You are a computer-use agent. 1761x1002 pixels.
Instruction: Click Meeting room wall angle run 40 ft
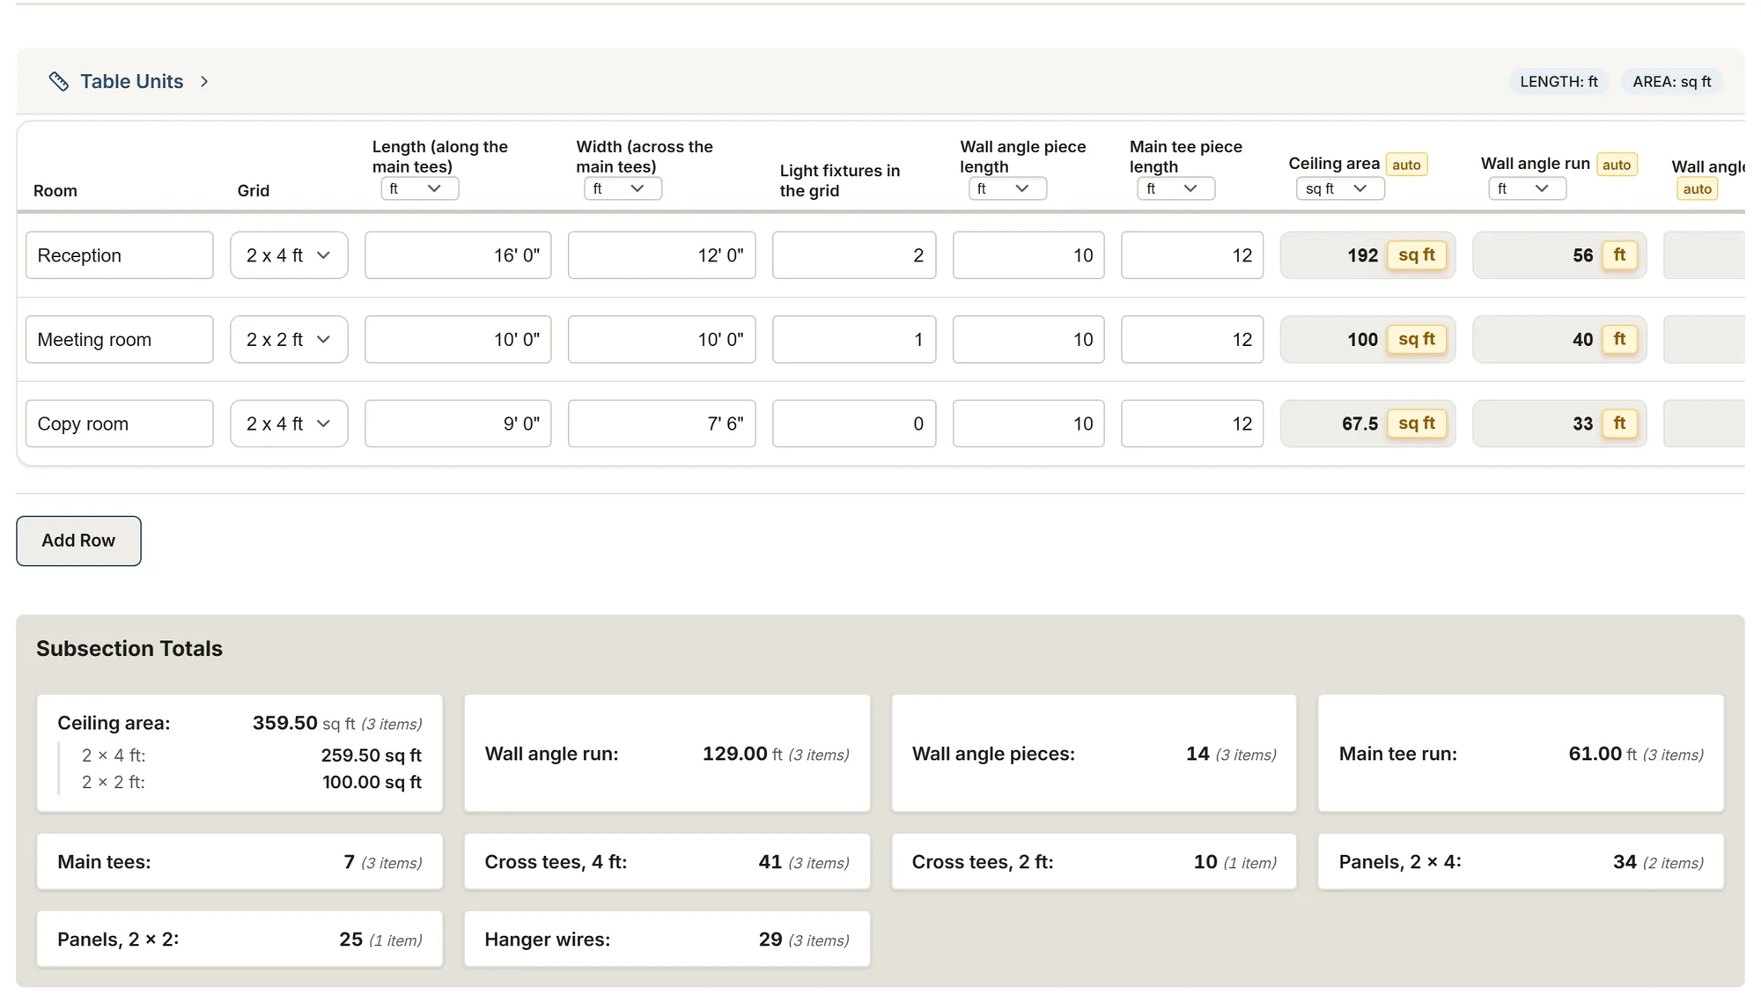tap(1559, 339)
